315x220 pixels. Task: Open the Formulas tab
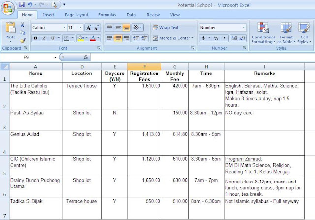[x=107, y=15]
